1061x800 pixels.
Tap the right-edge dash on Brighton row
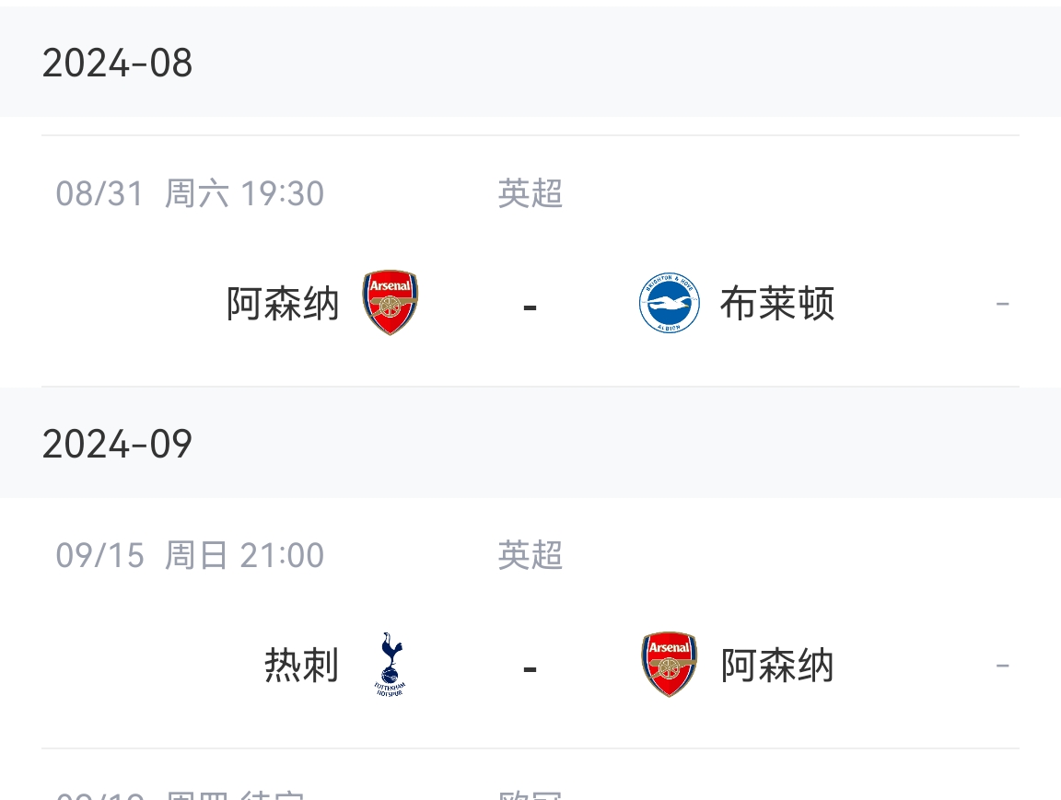tap(1003, 305)
